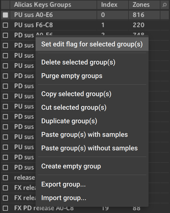Image resolution: width=170 pixels, height=213 pixels.
Task: Choose Copy selected group(s)
Action: click(76, 94)
